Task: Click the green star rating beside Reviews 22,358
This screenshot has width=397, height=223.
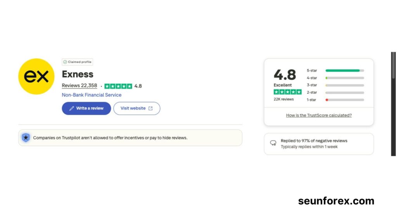Action: click(118, 86)
